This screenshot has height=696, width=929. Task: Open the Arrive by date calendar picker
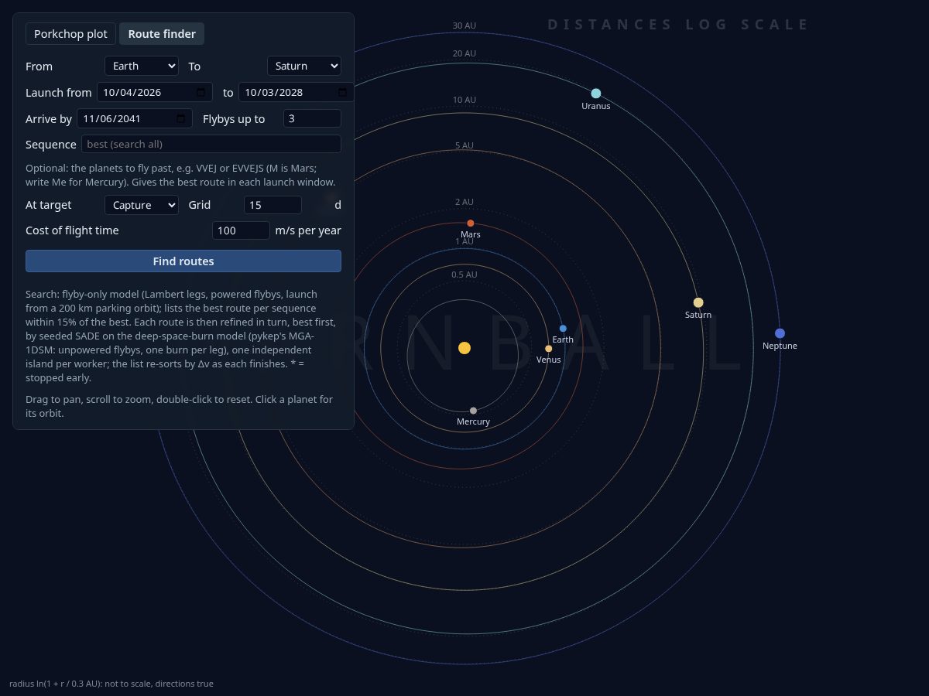point(181,119)
